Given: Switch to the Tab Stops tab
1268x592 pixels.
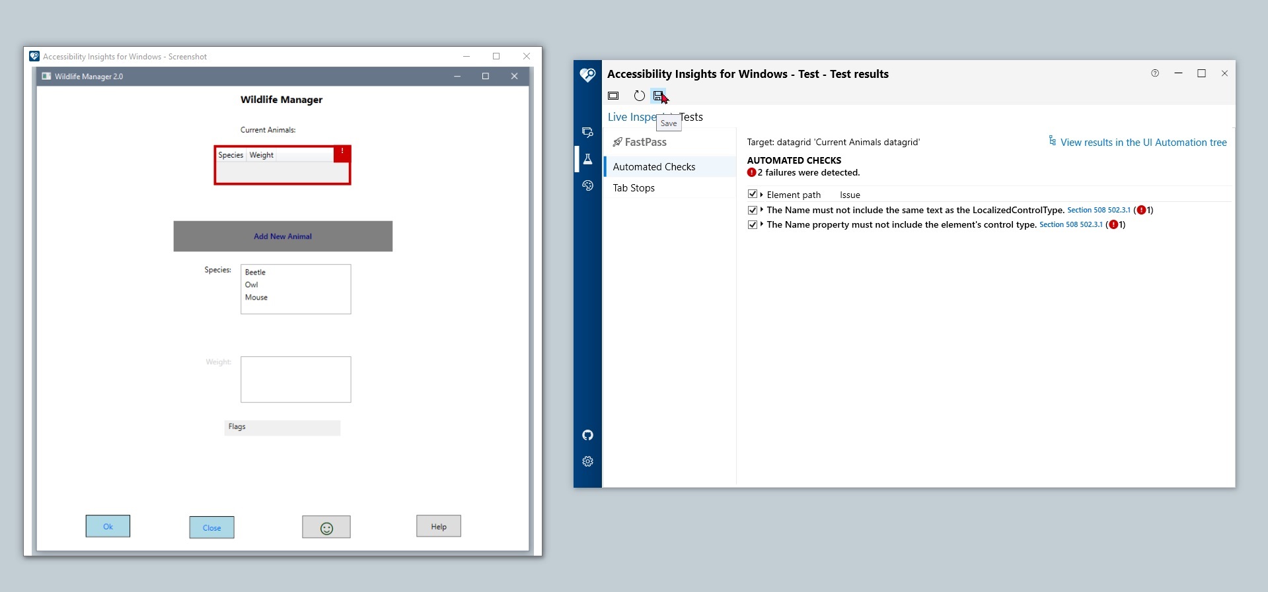Looking at the screenshot, I should [x=669, y=188].
